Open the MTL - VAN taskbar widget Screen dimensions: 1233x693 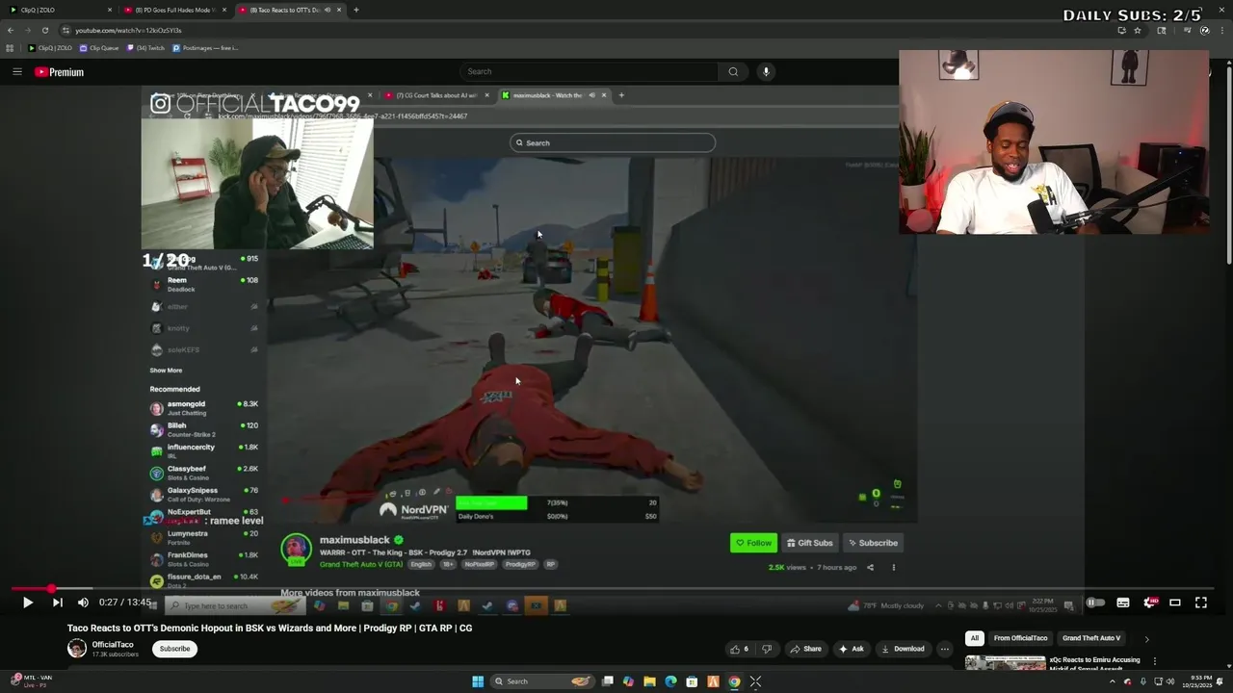point(31,681)
